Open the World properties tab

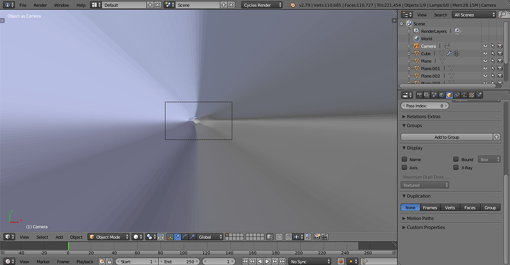pos(442,95)
